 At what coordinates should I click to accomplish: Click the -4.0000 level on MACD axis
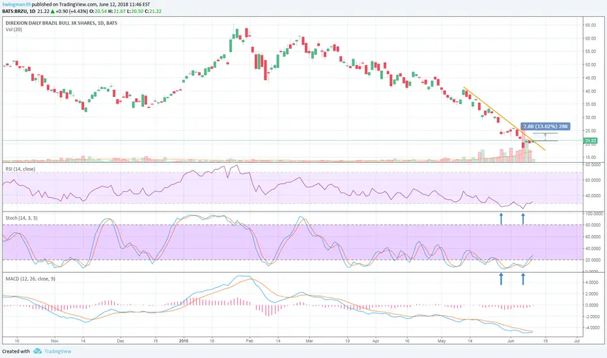coord(592,328)
